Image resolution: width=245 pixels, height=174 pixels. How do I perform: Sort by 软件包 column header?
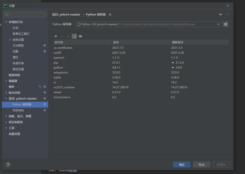click(x=82, y=42)
